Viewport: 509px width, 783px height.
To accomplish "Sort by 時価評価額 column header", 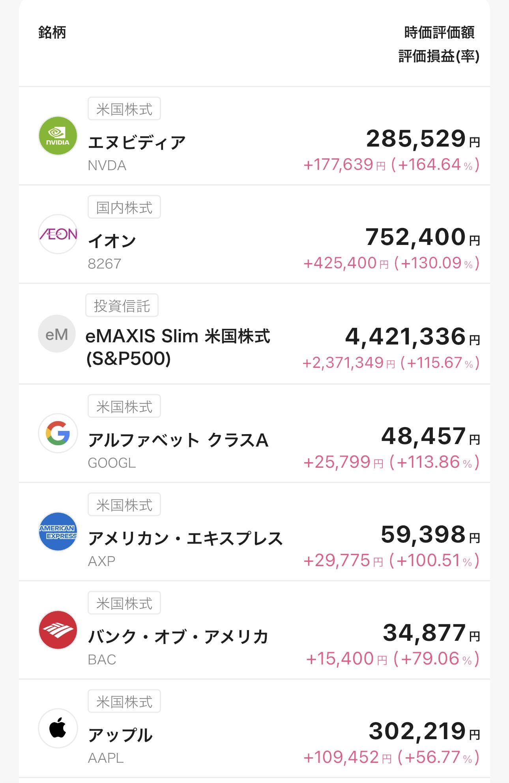I will point(439,32).
